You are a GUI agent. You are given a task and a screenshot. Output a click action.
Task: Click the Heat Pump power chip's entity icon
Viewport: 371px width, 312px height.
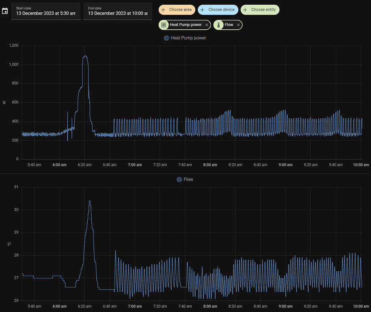[164, 25]
